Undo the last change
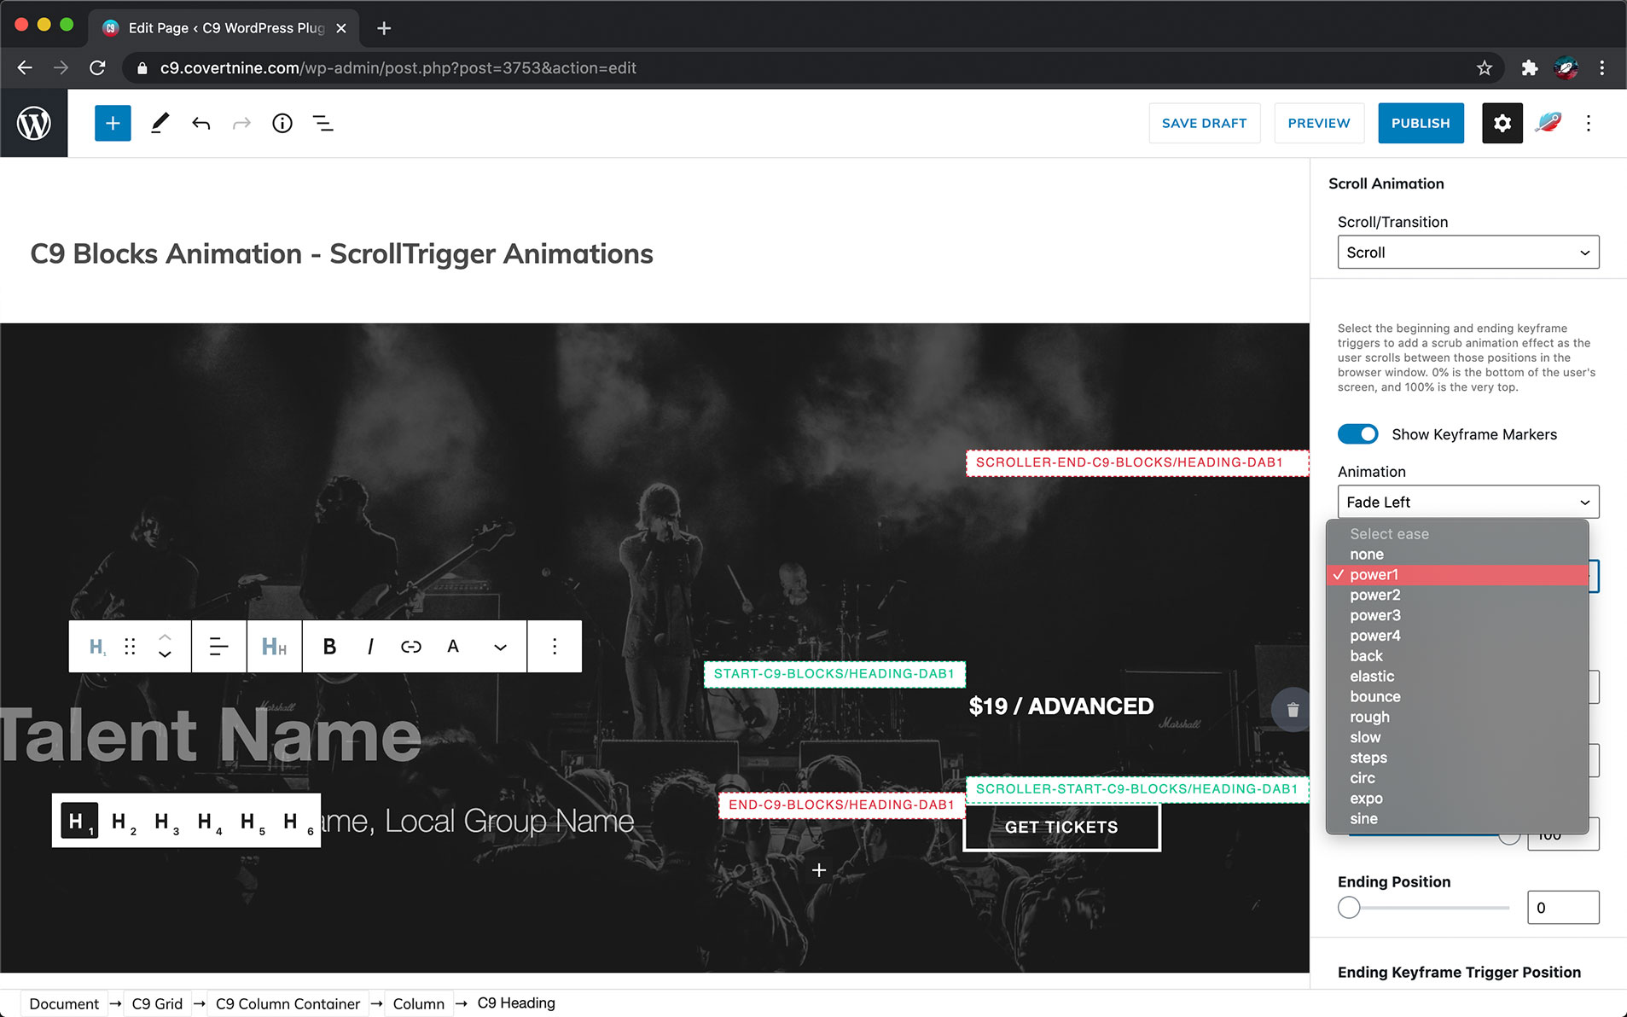The height and width of the screenshot is (1017, 1627). point(201,123)
